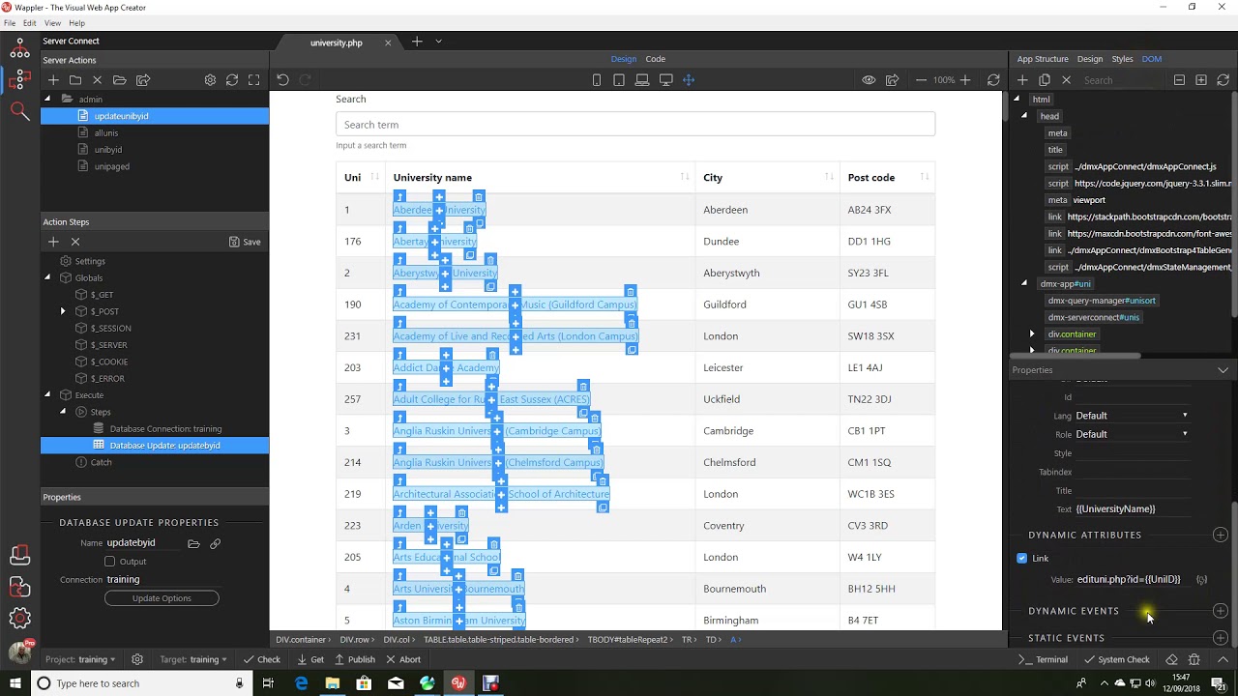Refresh the design view
This screenshot has width=1238, height=696.
[x=993, y=80]
